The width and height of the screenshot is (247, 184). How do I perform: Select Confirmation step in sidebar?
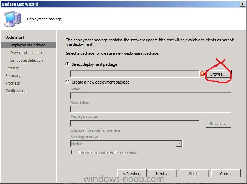(16, 91)
